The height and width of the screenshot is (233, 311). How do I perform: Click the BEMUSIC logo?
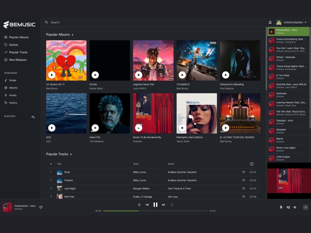[x=19, y=25]
